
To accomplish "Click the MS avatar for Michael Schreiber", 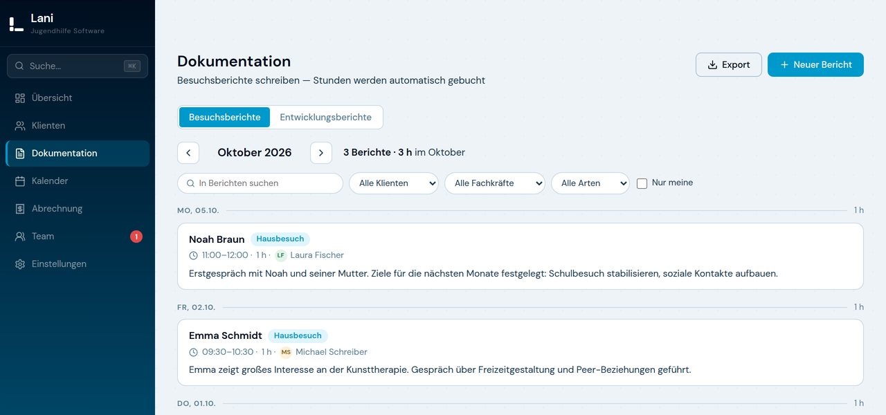I will (x=286, y=352).
